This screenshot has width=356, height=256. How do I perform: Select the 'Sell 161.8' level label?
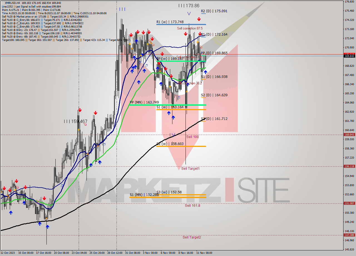pyautogui.click(x=192, y=205)
